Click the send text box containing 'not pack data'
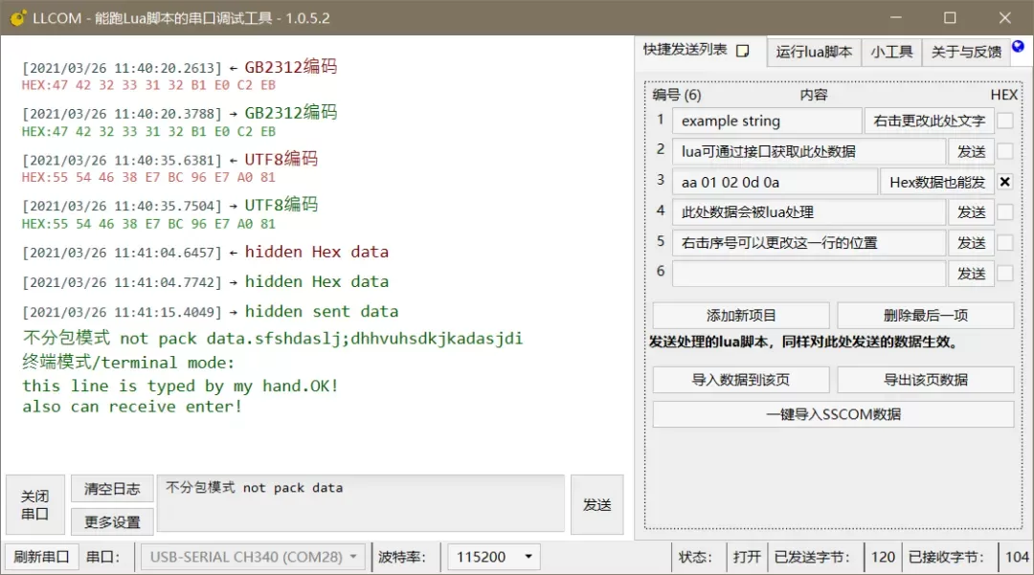This screenshot has width=1034, height=575. (x=361, y=503)
